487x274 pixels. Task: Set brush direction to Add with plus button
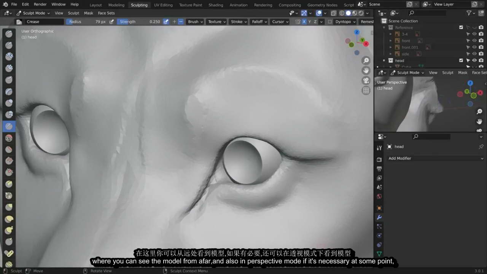174,22
